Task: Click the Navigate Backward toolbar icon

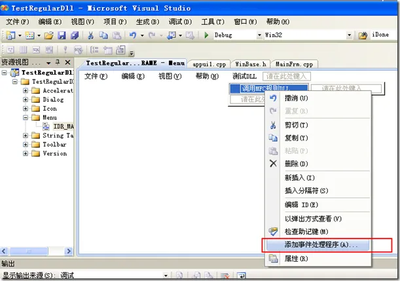Action: [171, 35]
